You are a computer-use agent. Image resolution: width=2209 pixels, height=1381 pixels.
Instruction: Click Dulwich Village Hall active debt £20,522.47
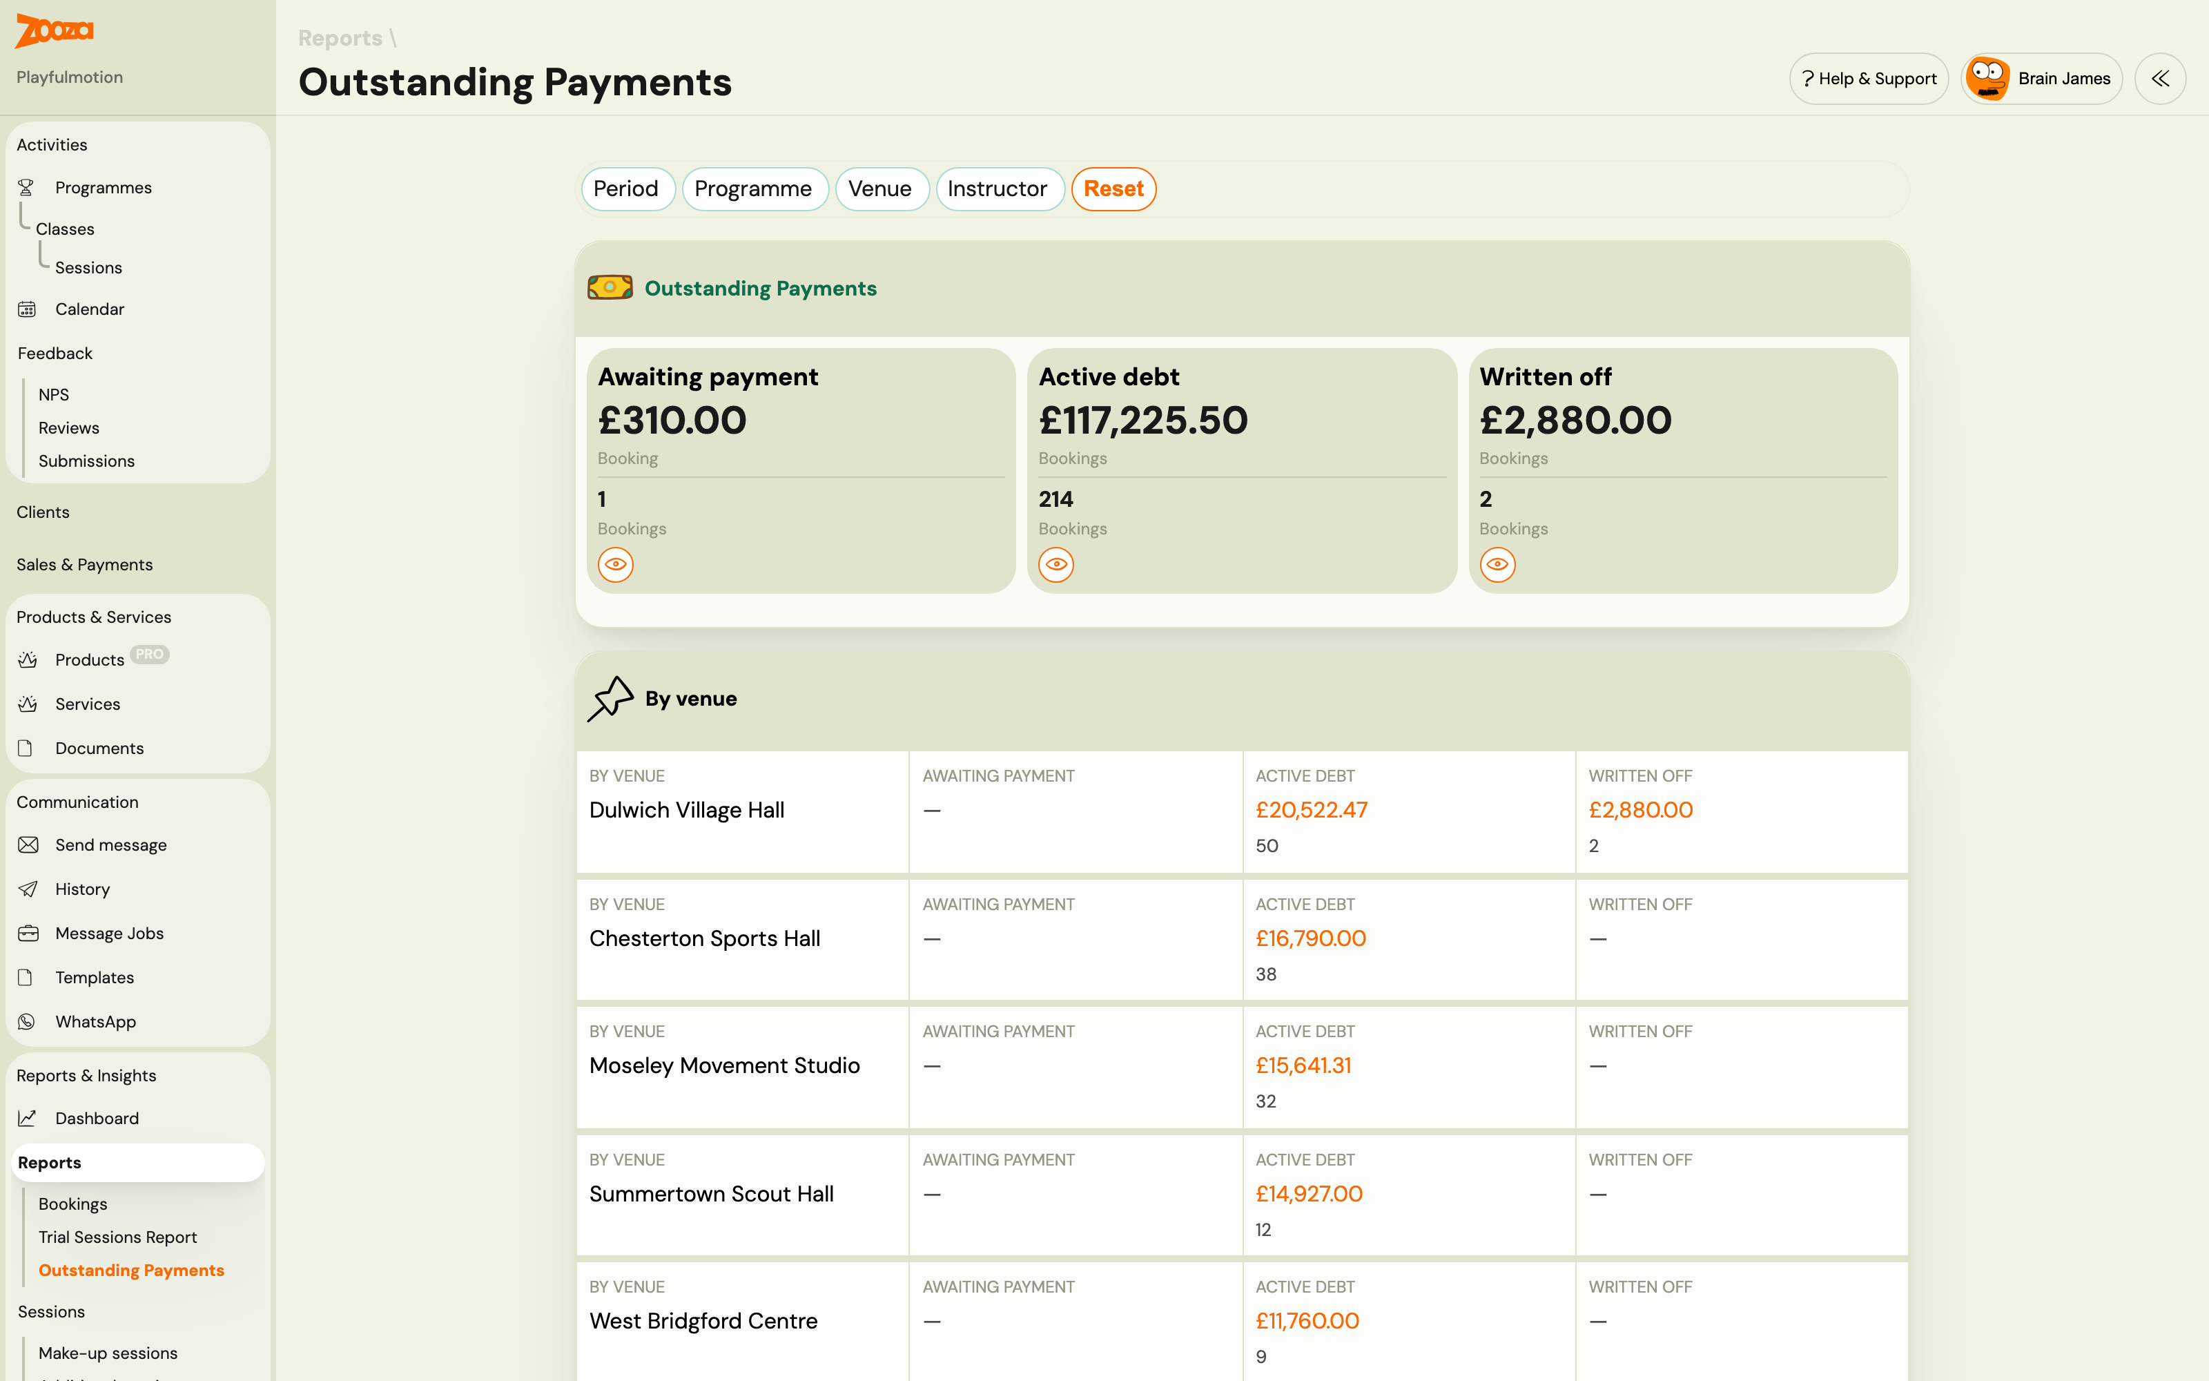tap(1312, 810)
